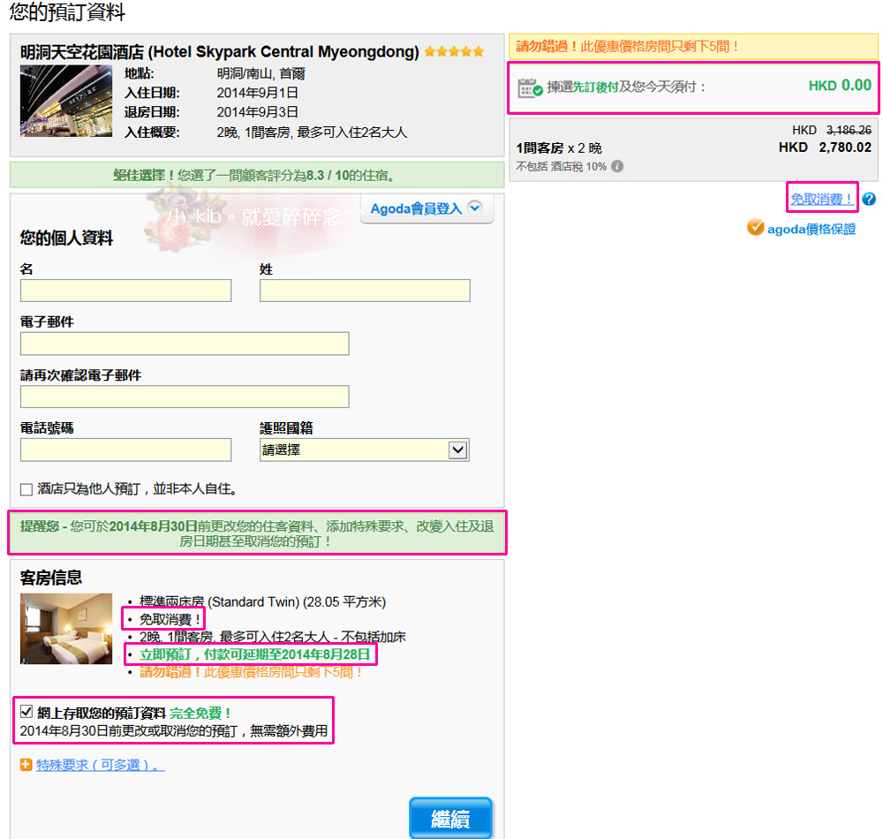The height and width of the screenshot is (839, 883).
Task: Click the confirm email input field
Action: pyautogui.click(x=185, y=397)
